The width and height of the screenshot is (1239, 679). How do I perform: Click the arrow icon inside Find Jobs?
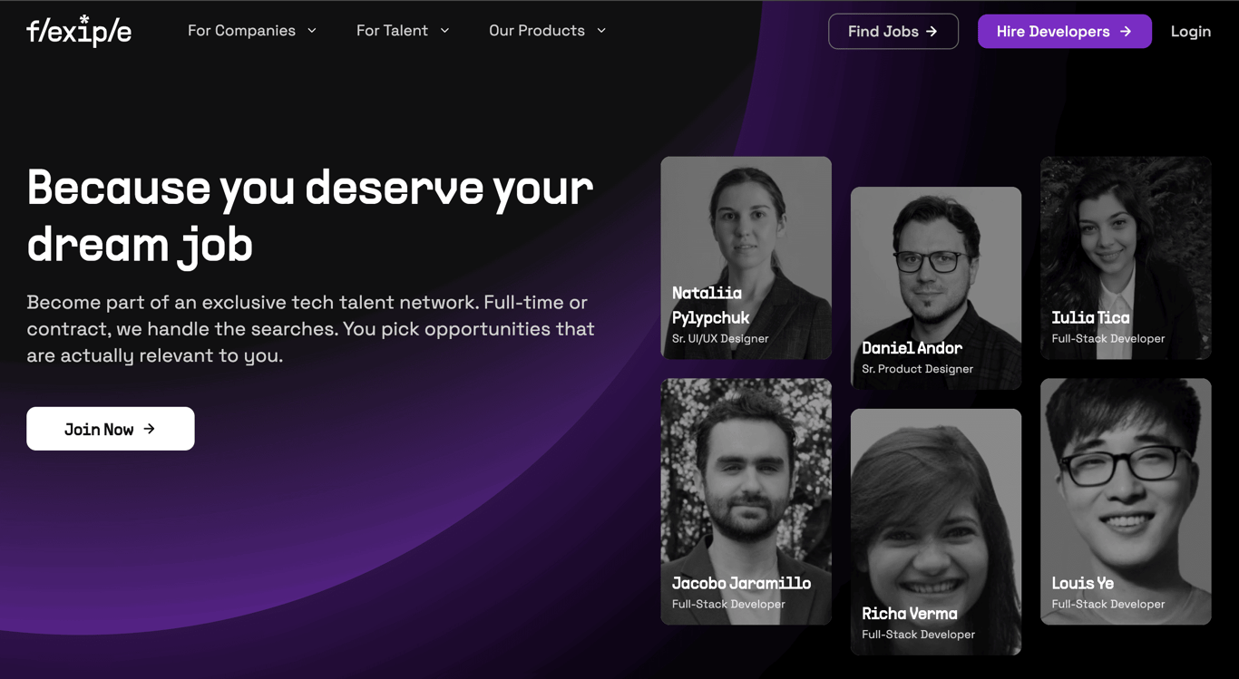point(932,31)
